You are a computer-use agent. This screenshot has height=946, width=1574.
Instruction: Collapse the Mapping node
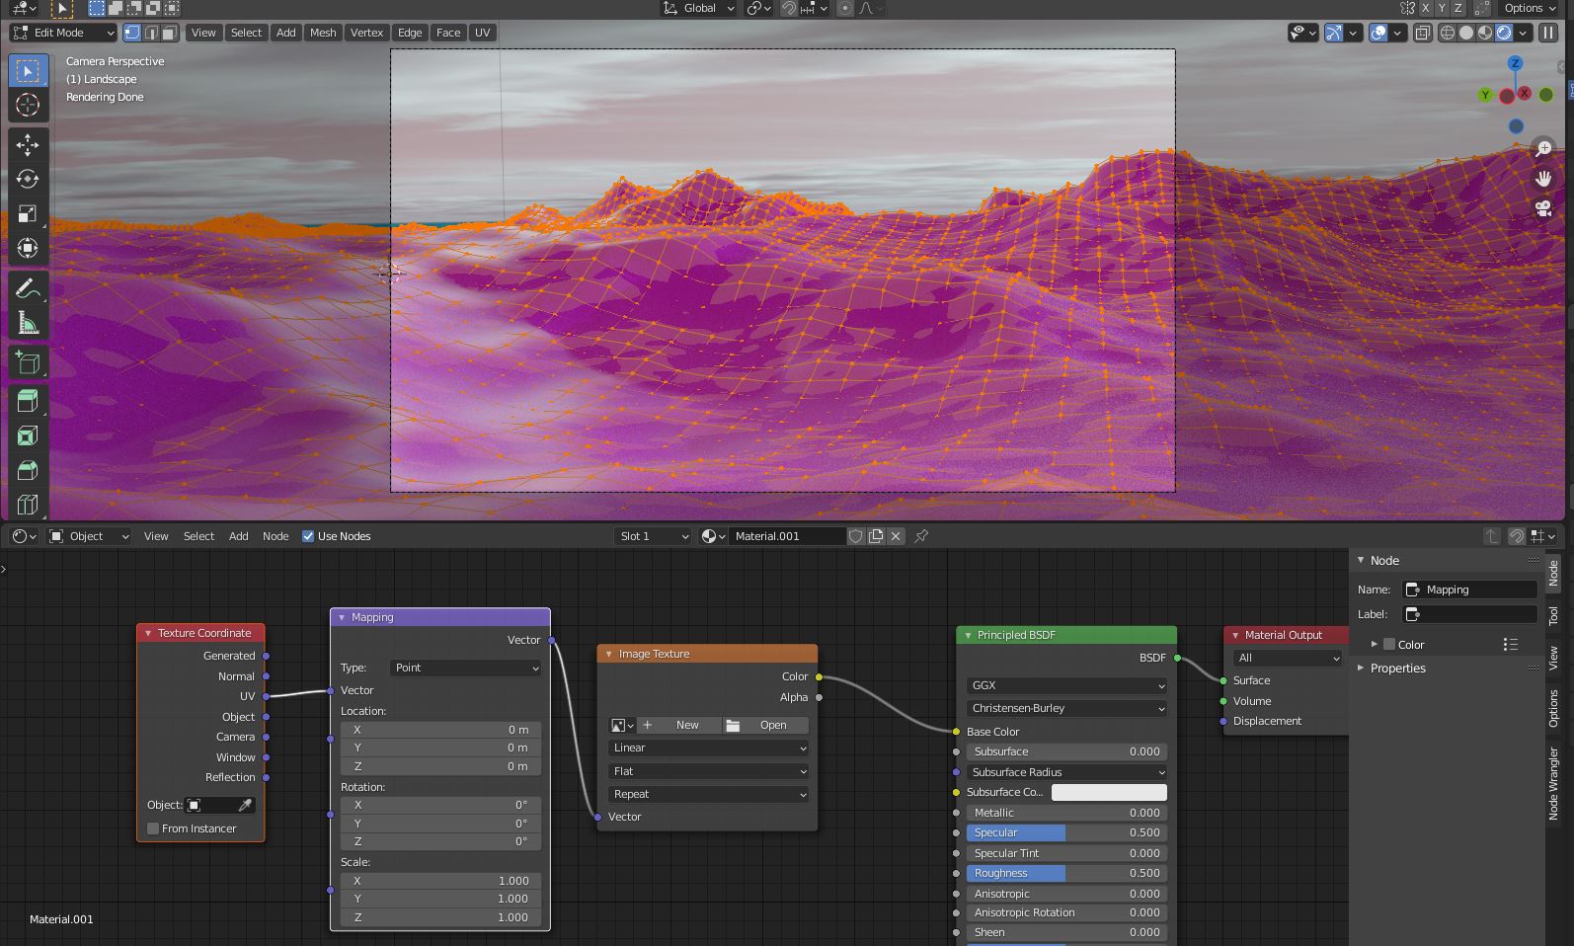pos(342,617)
